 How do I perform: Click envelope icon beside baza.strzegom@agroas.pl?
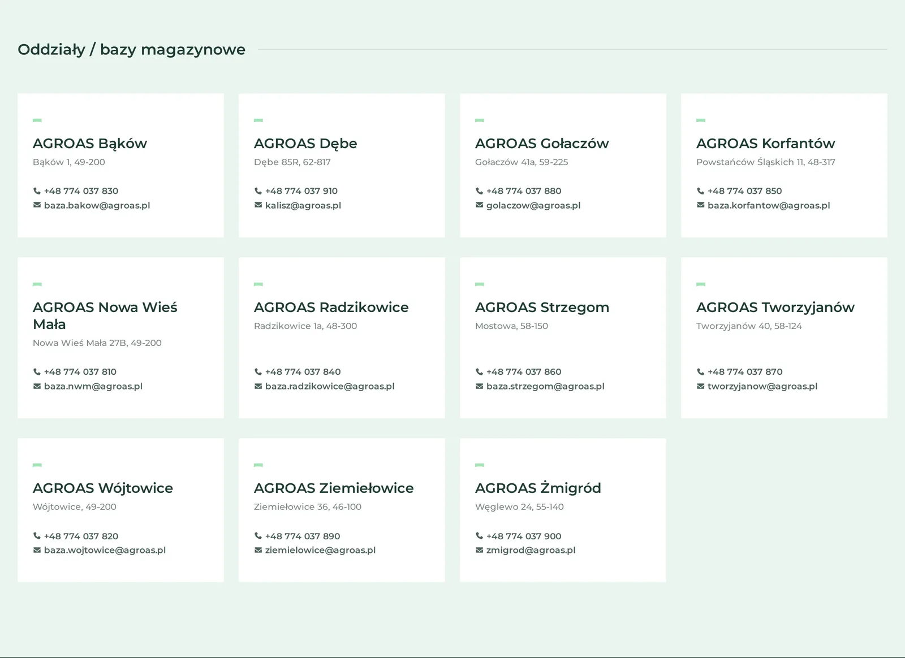(x=479, y=386)
